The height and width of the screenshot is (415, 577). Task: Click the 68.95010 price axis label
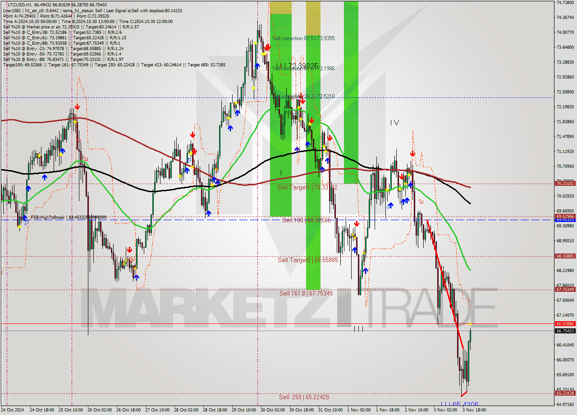pyautogui.click(x=565, y=240)
